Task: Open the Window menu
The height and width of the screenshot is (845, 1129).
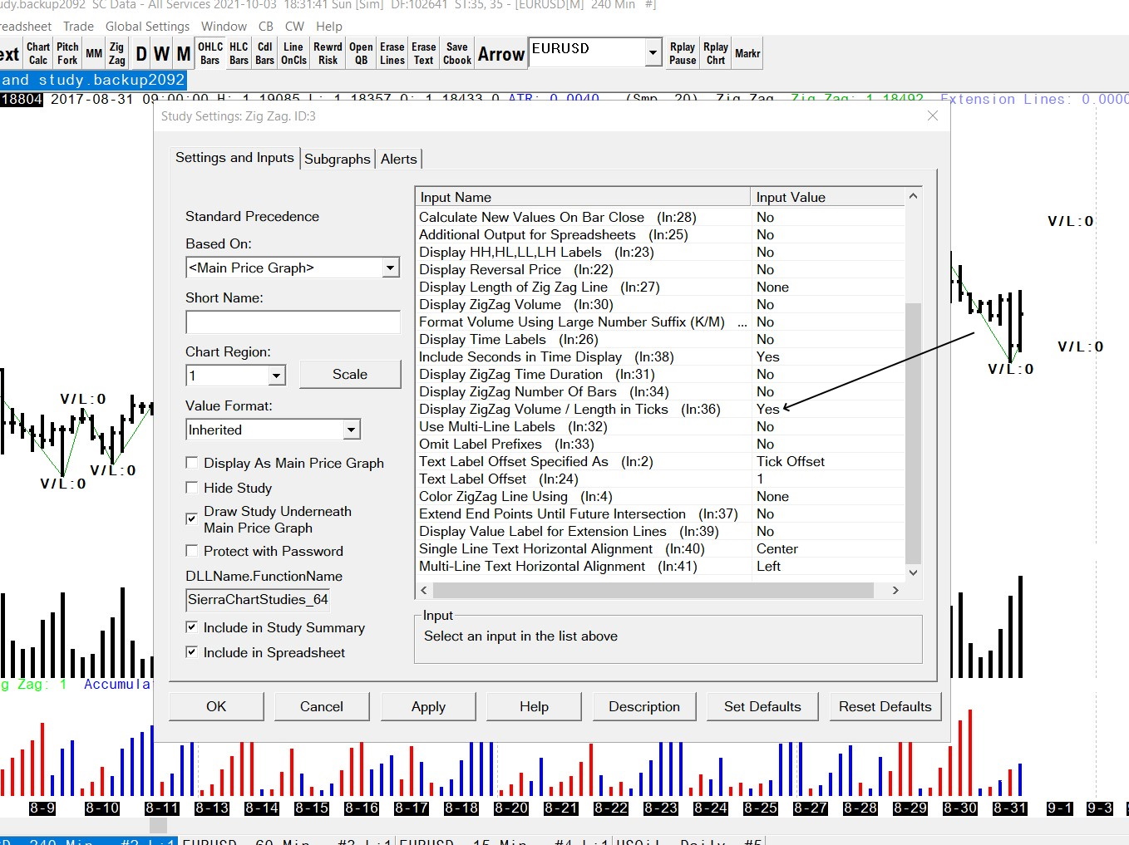Action: pos(224,26)
